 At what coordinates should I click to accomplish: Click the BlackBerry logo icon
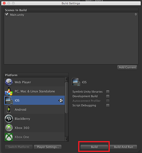point(9,119)
